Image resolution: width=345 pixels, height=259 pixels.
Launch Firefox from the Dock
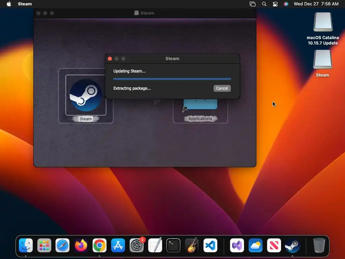pos(81,245)
